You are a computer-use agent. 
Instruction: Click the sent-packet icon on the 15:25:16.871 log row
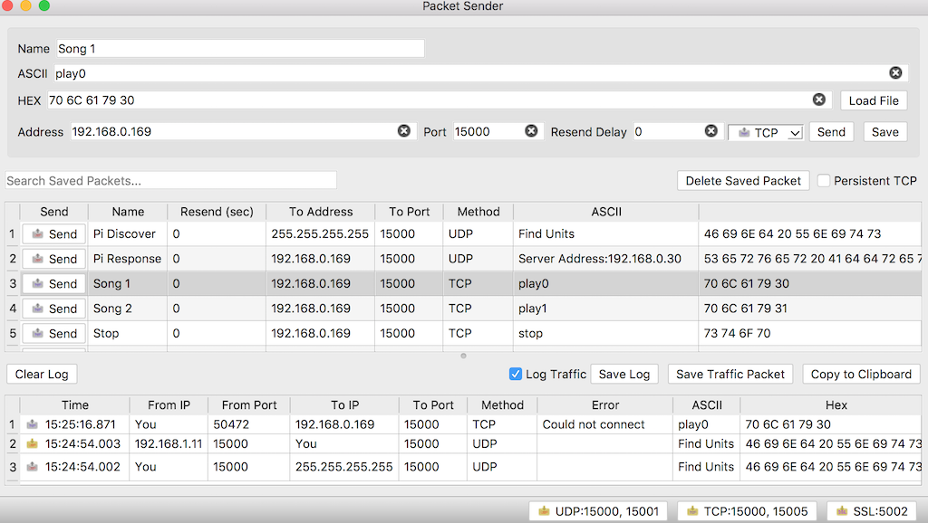pyautogui.click(x=33, y=424)
